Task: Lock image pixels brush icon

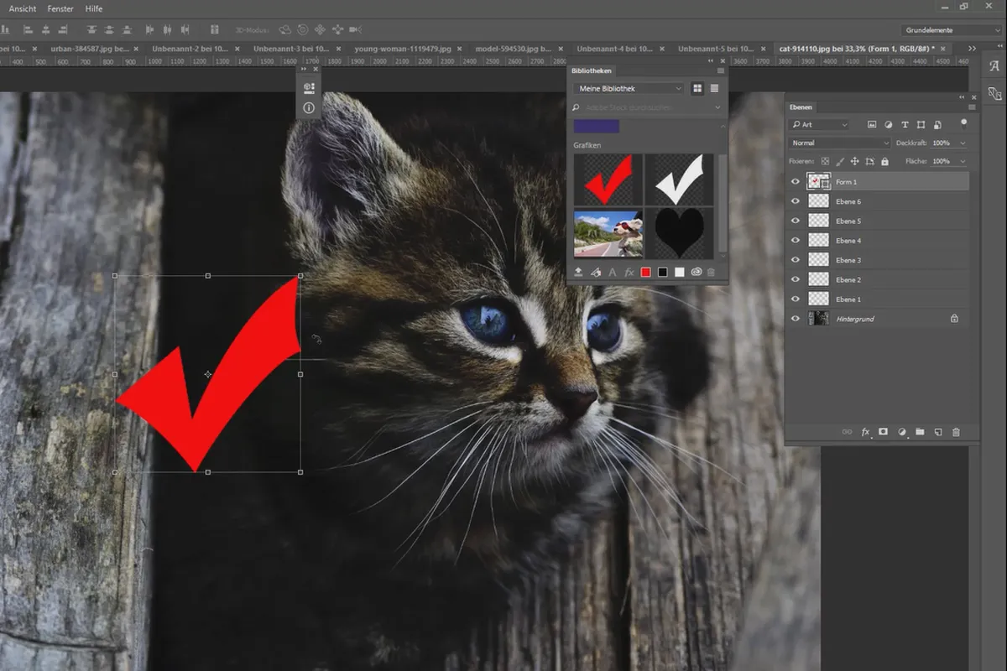Action: (840, 161)
